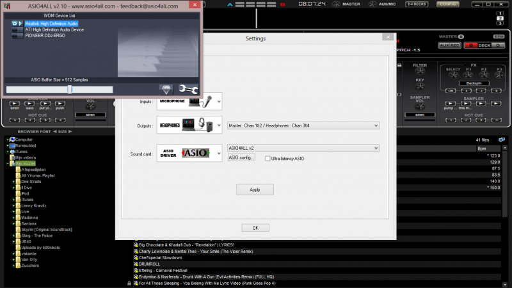Viewport: 512px width, 288px height.
Task: Open the Bureaublad desktop icon
Action: 12,146
